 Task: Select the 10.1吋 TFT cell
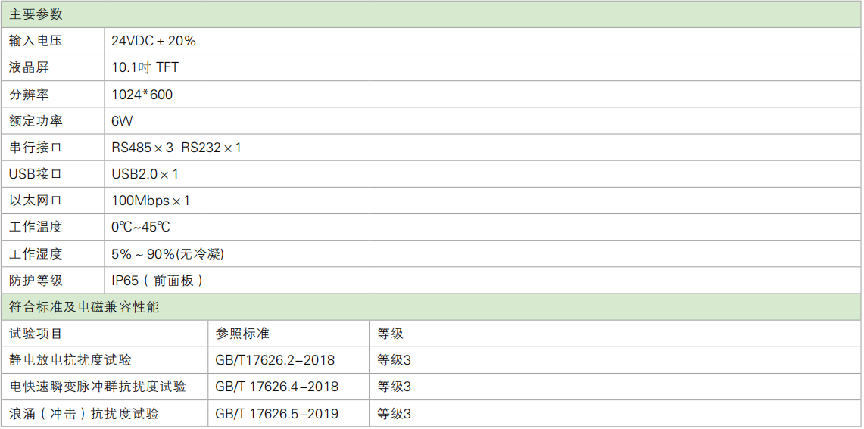(x=145, y=67)
